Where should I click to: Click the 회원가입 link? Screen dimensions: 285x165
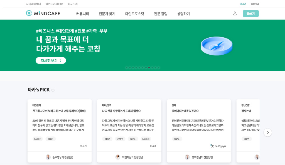click(x=255, y=4)
